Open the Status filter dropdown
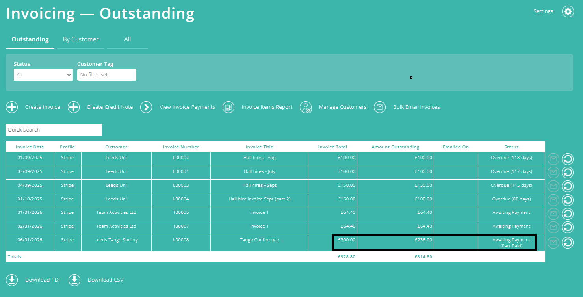583x297 pixels. point(43,74)
